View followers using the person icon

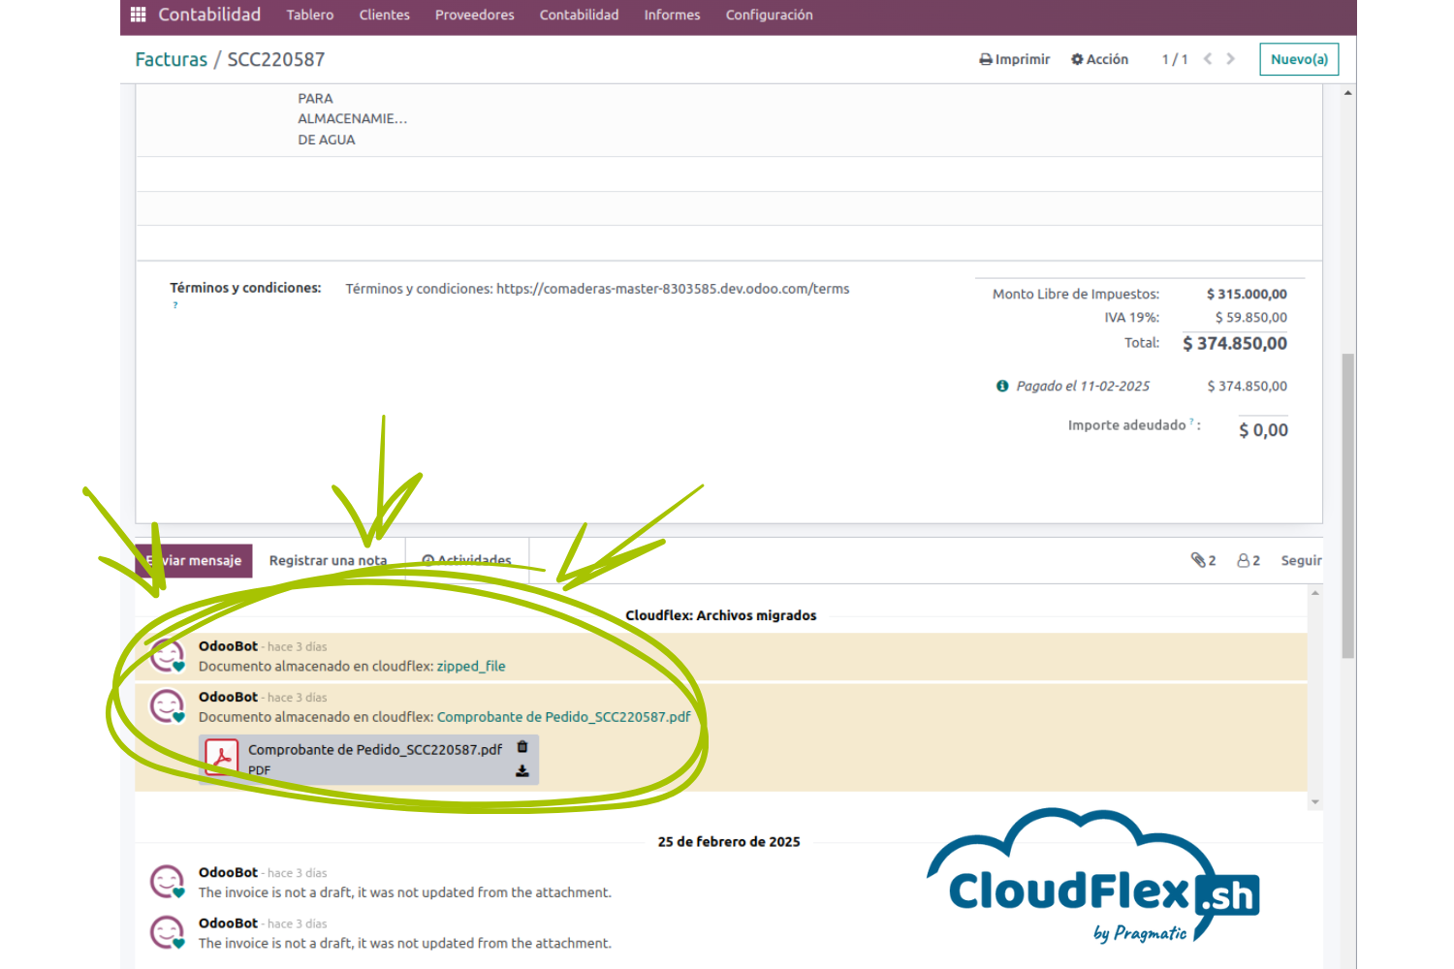(x=1242, y=560)
